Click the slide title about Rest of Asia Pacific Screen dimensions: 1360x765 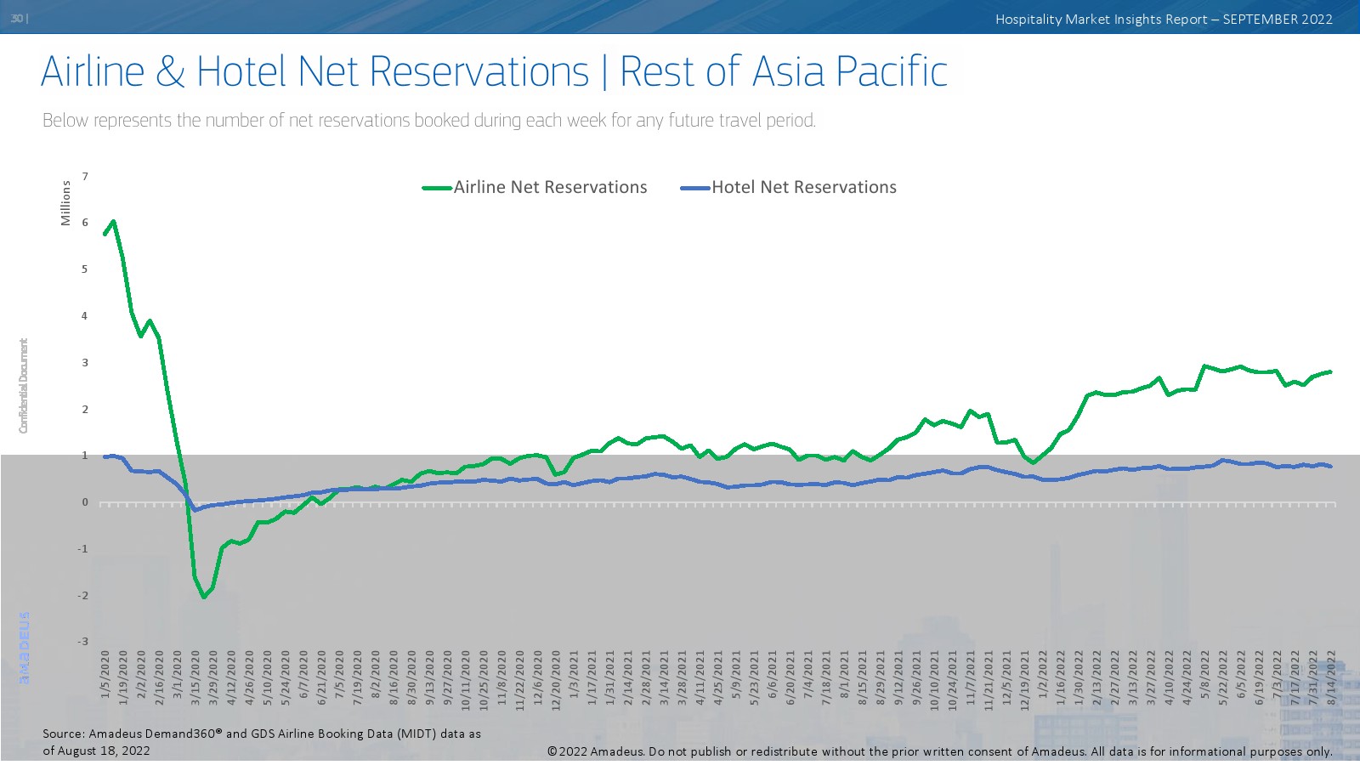494,71
